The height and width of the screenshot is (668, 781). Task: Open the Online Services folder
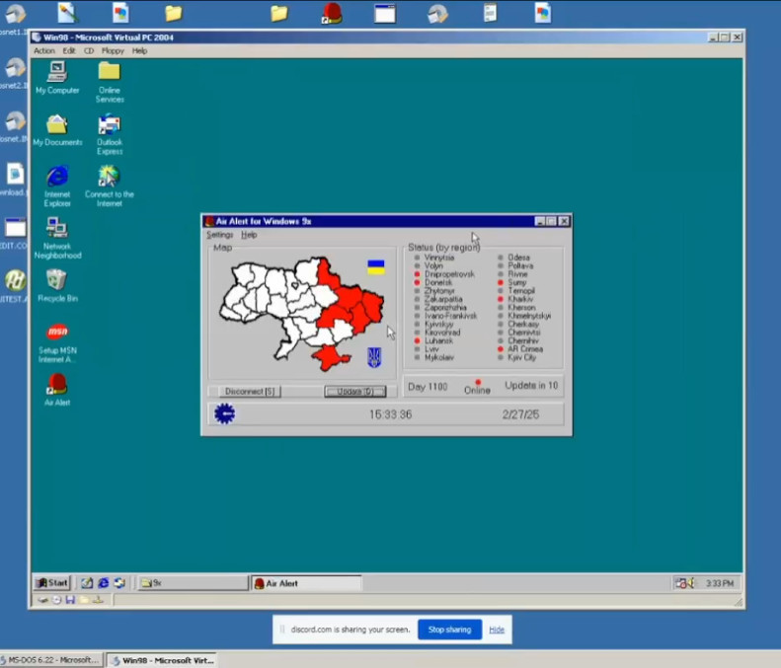pos(110,82)
